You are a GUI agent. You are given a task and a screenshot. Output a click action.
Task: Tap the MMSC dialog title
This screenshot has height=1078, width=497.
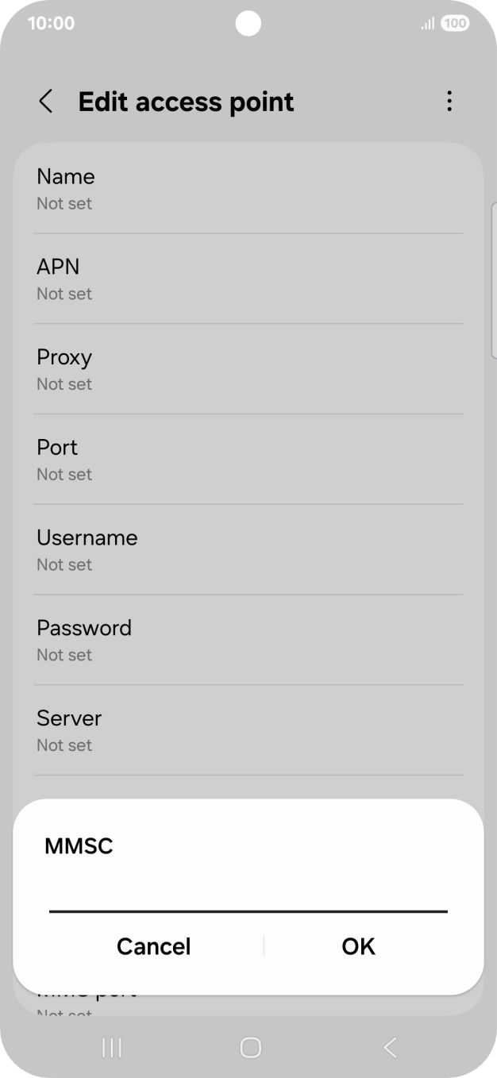pyautogui.click(x=79, y=846)
